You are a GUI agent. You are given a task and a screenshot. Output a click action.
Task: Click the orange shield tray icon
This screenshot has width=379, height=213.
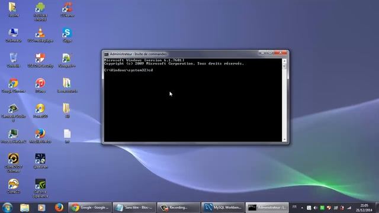(329, 208)
